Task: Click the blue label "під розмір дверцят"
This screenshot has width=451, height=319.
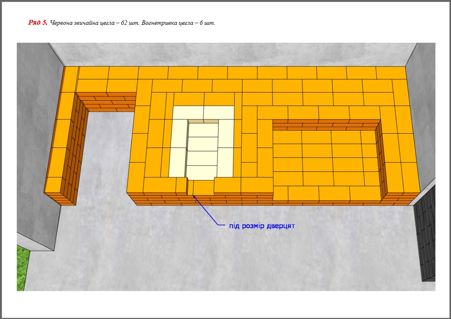Action: [x=262, y=226]
